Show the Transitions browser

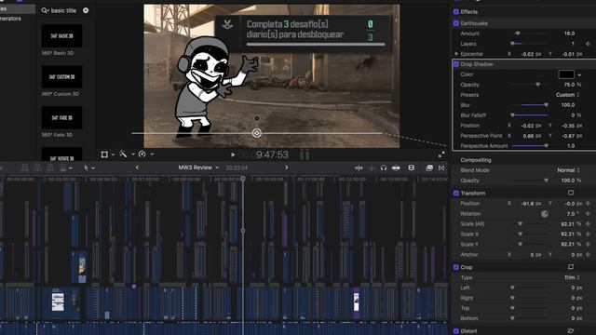[441, 167]
